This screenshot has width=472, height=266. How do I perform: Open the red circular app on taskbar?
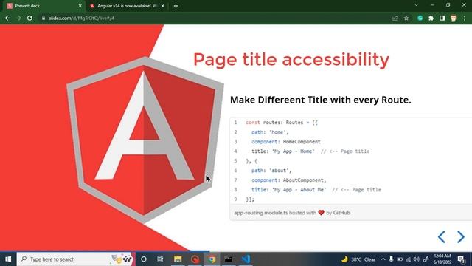tap(195, 259)
